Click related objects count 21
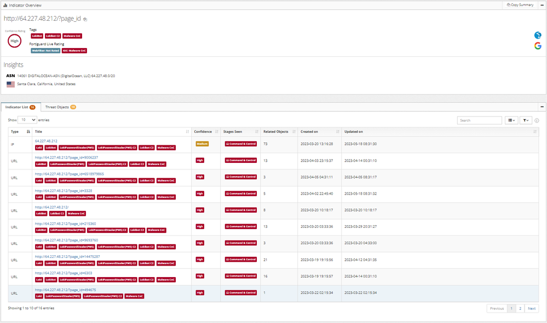 (266, 260)
